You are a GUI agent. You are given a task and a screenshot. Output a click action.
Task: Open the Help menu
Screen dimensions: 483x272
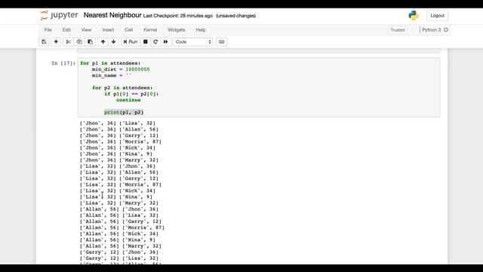pyautogui.click(x=201, y=30)
